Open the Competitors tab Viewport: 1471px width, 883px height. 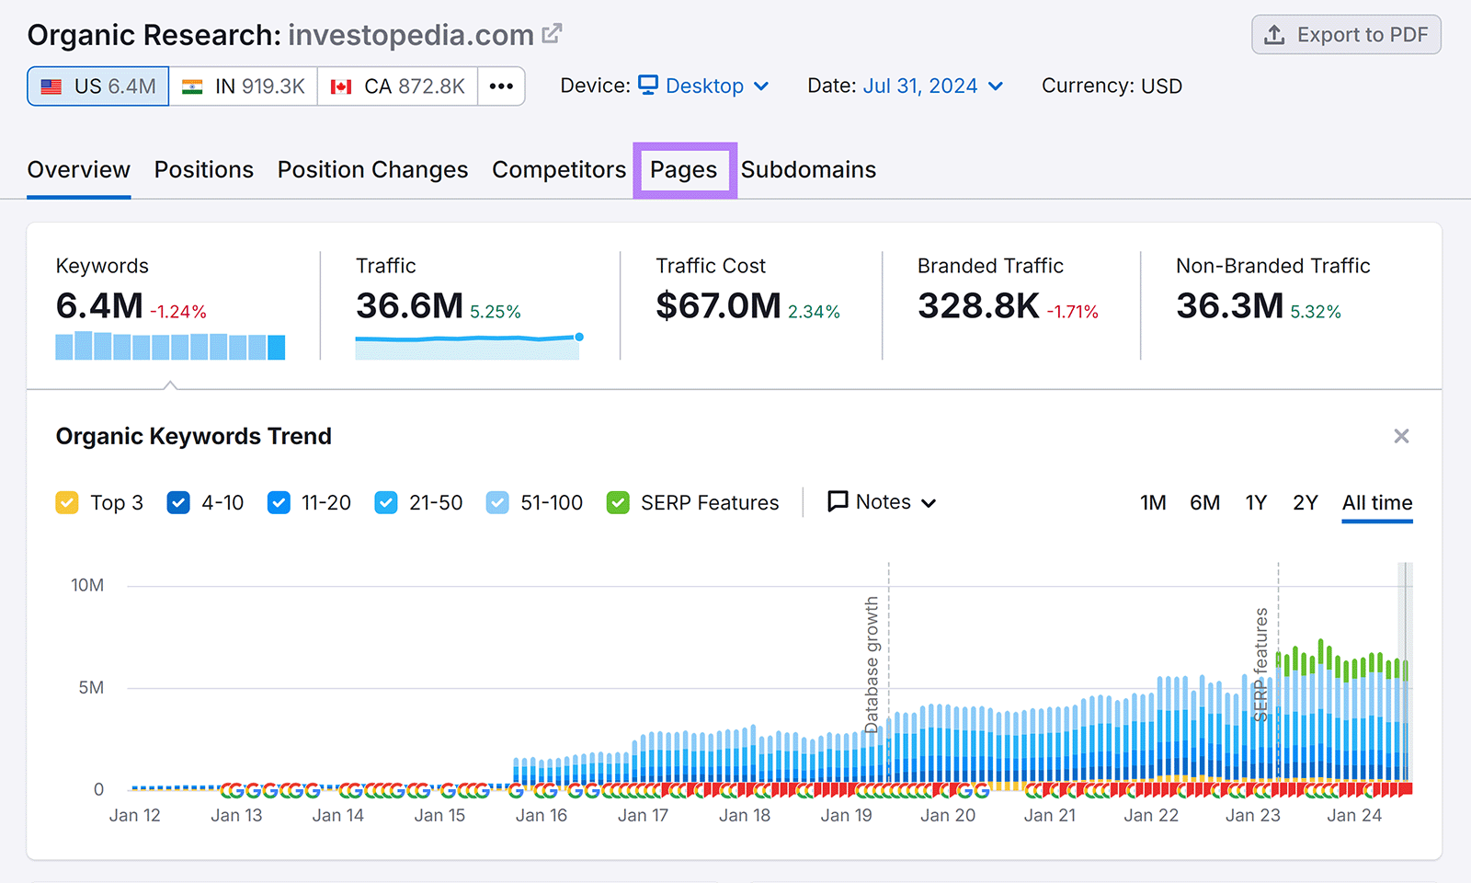pos(558,169)
